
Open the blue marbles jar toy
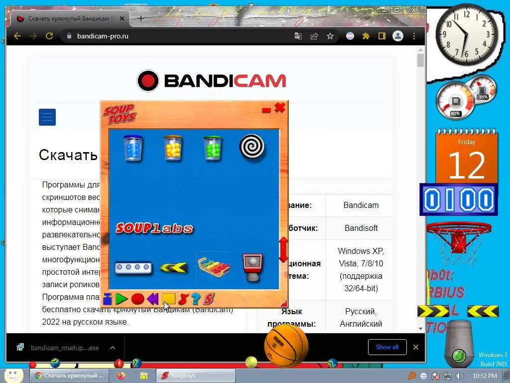click(x=133, y=148)
